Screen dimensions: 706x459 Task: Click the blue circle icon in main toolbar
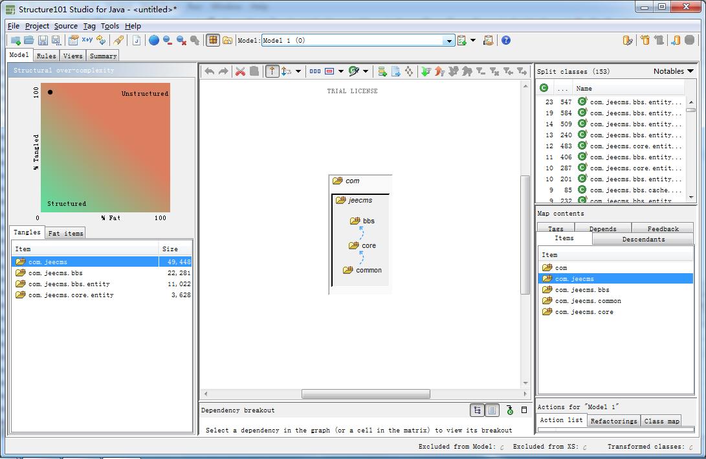(x=154, y=40)
